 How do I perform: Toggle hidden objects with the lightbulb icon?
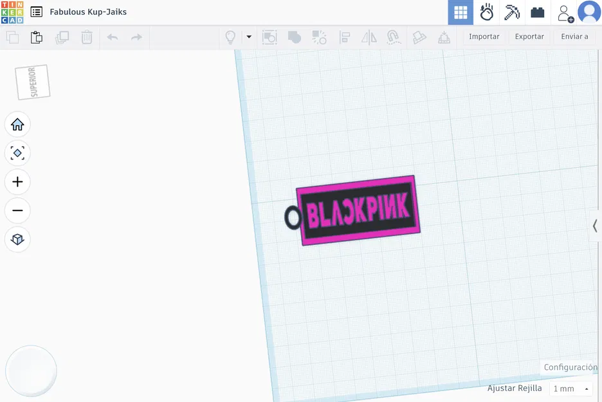(230, 37)
